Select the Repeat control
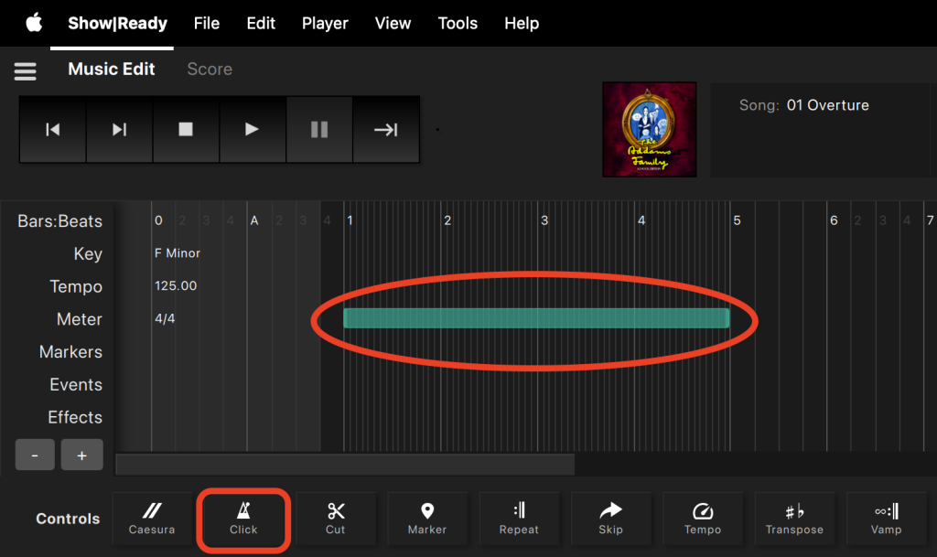 tap(519, 519)
